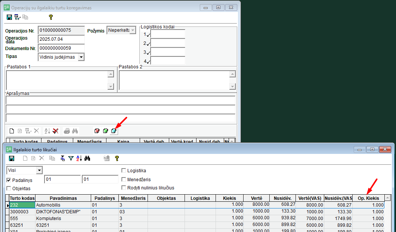
Task: Click the greyed list-with-star icon in the likučiai toolbar
Action: point(106,158)
